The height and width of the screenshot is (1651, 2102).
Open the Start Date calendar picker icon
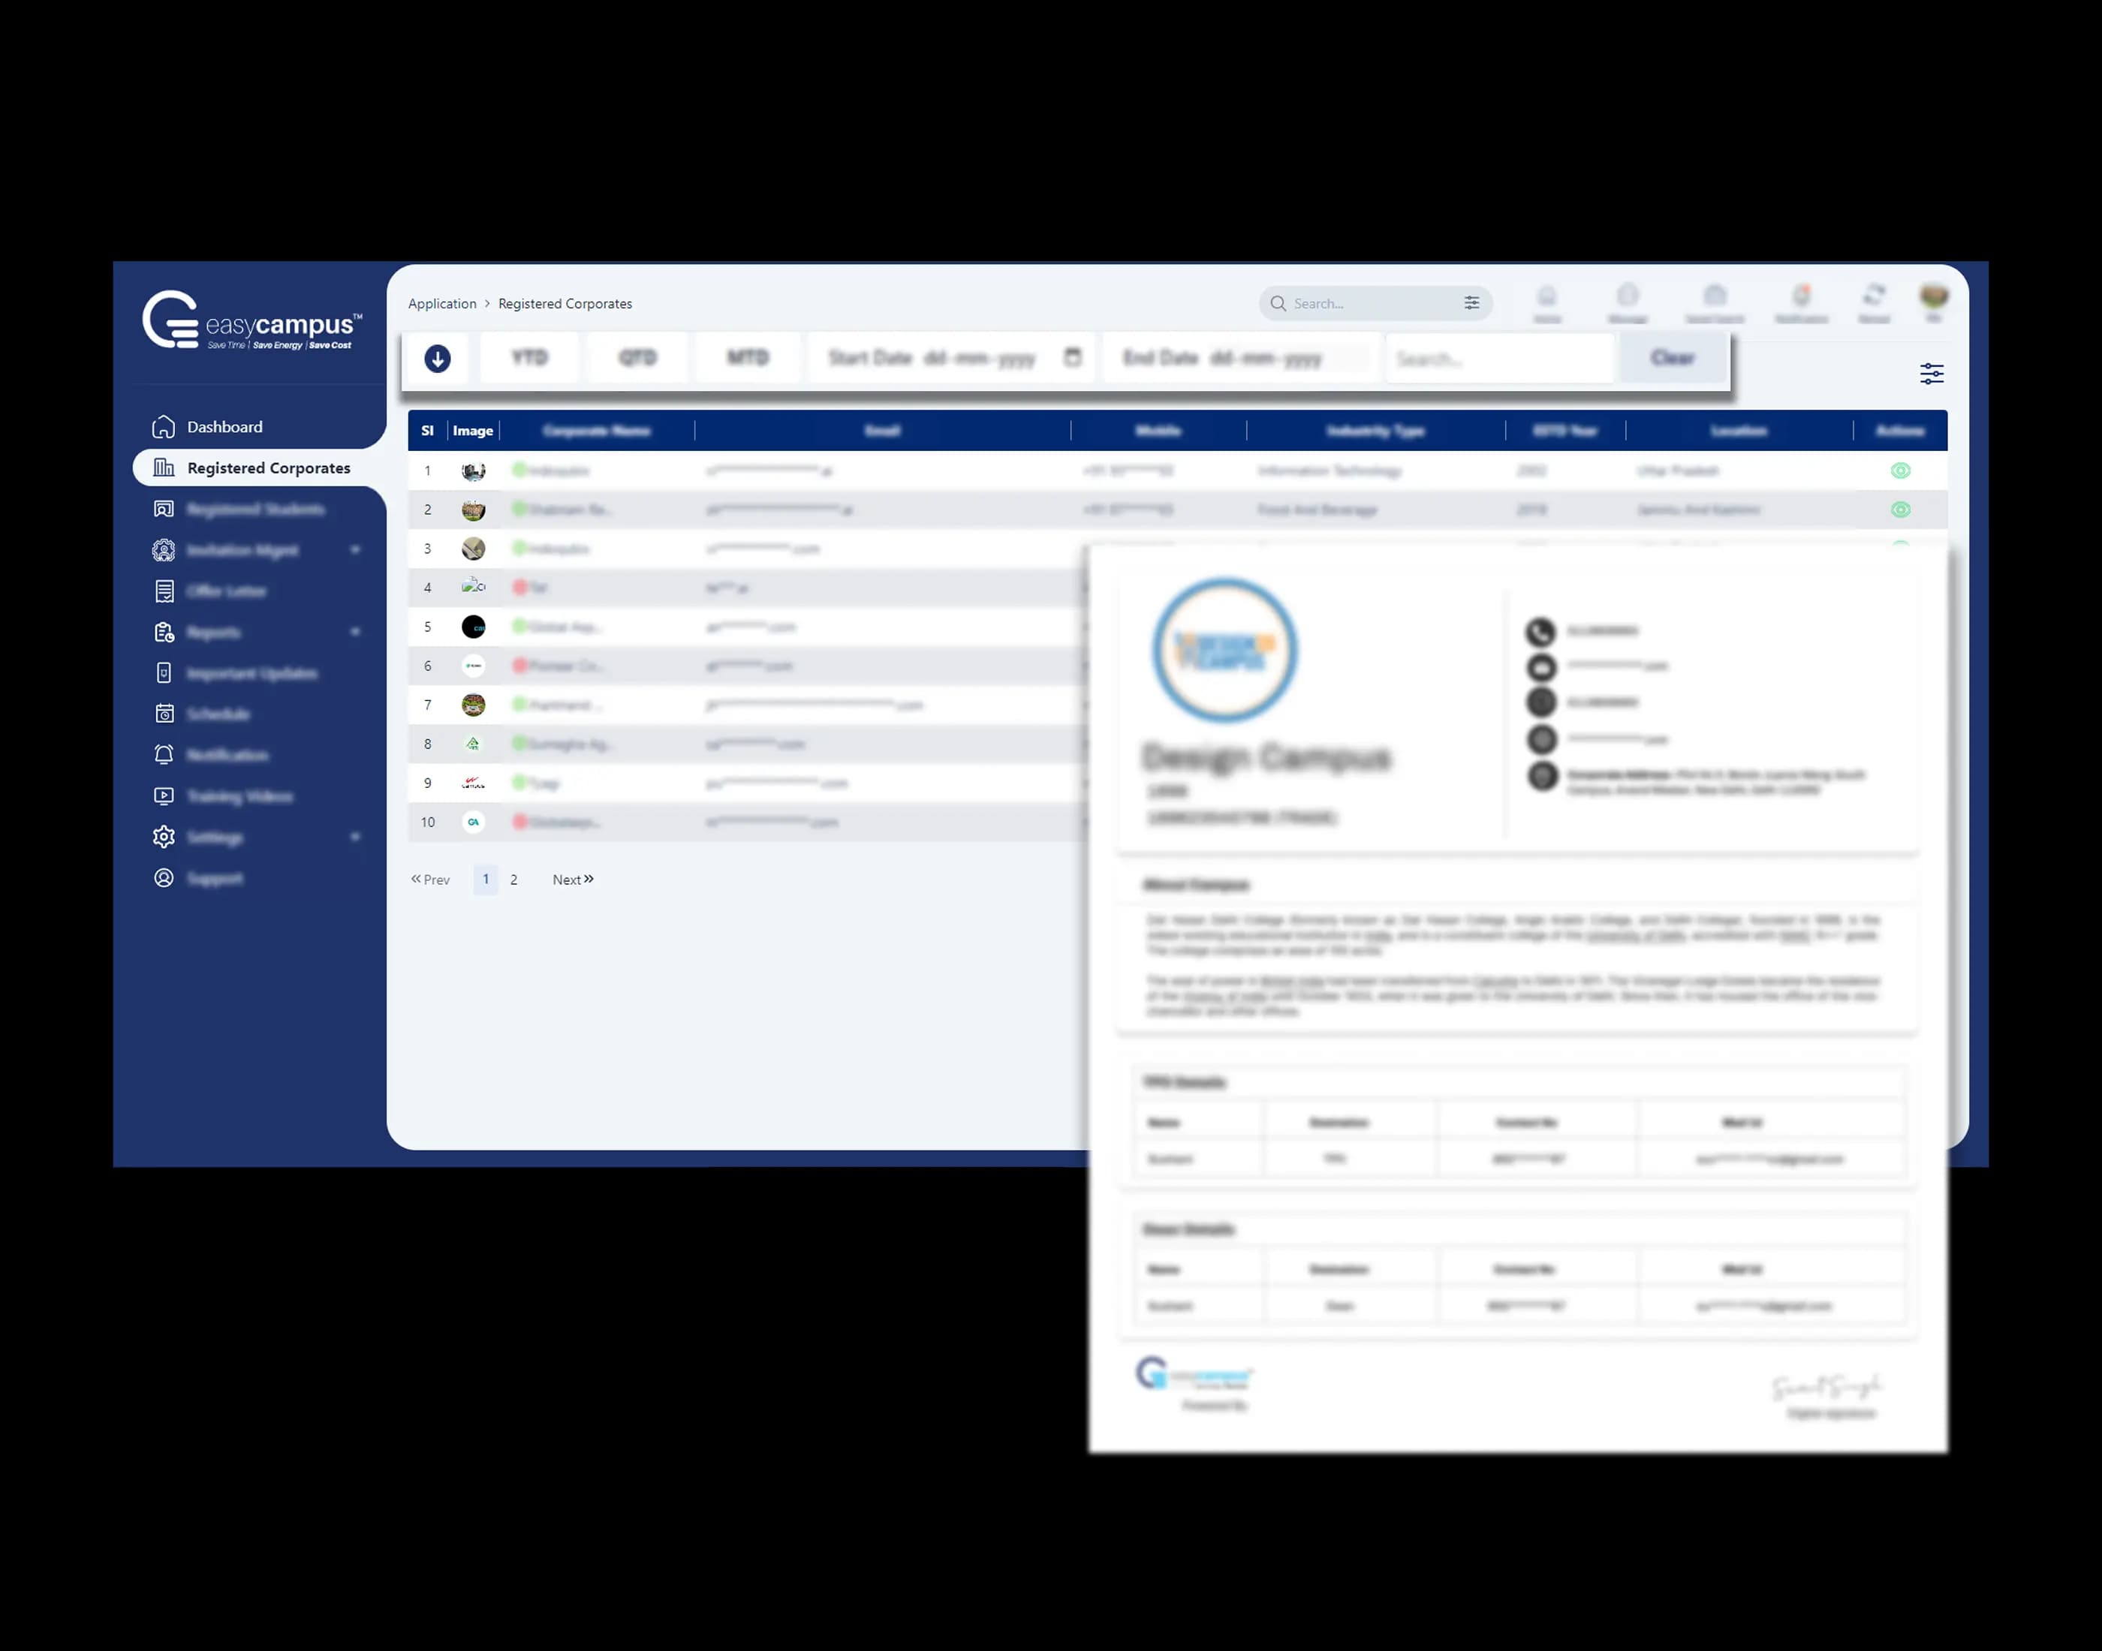tap(1072, 356)
